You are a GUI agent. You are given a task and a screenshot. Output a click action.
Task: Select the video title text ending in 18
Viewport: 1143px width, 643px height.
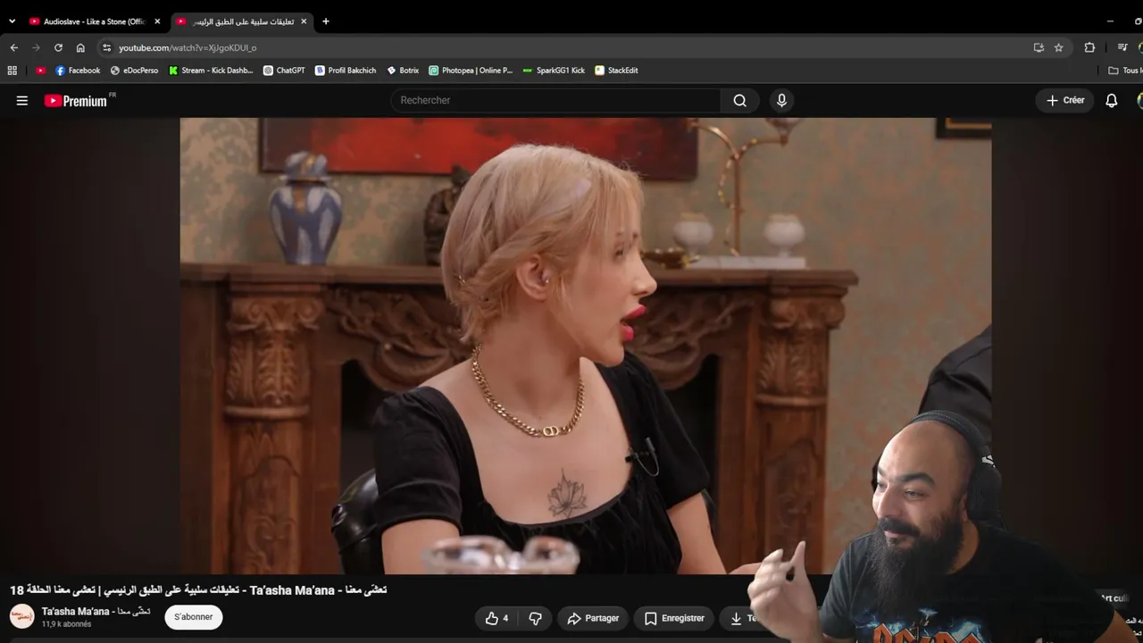pyautogui.click(x=198, y=590)
